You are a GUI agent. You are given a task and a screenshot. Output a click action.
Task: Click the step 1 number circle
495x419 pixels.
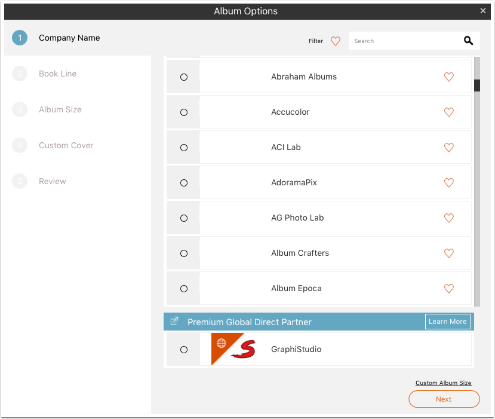point(20,38)
